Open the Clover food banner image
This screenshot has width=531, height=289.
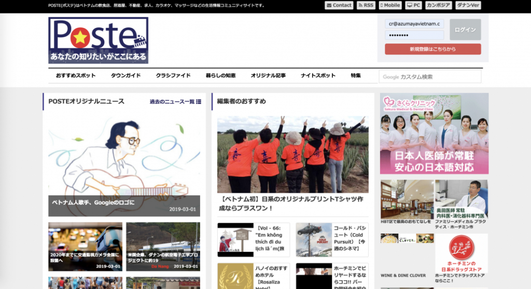[x=407, y=238]
